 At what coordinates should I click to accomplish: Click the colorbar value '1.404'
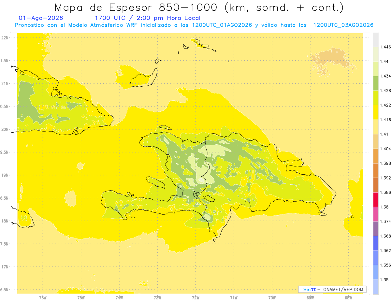385,149
